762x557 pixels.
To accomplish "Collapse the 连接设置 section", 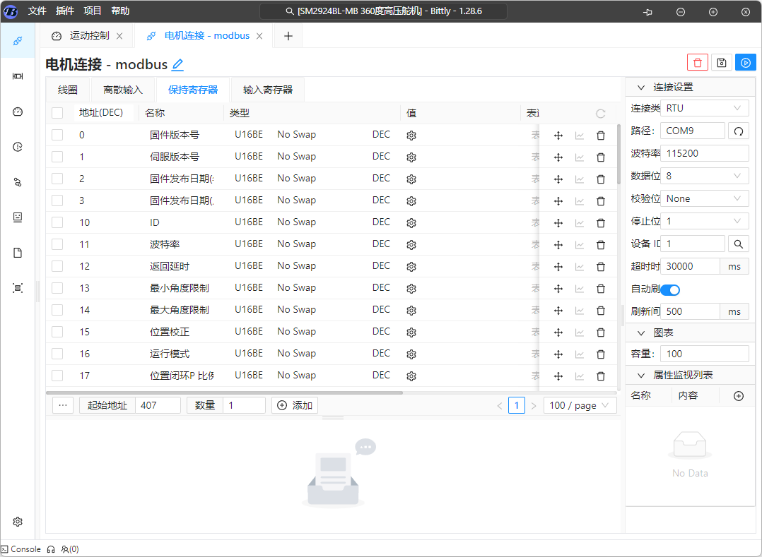I will coord(641,88).
